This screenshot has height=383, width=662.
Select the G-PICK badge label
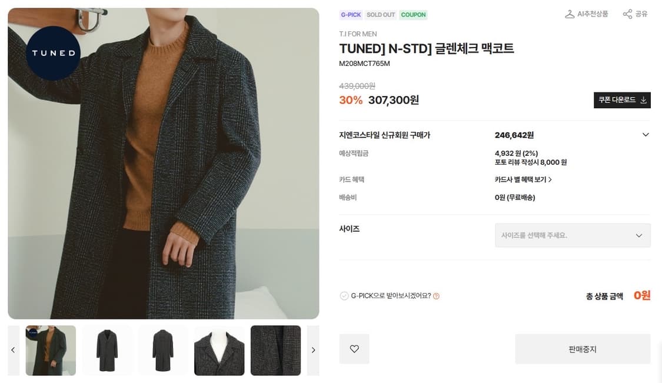[351, 14]
